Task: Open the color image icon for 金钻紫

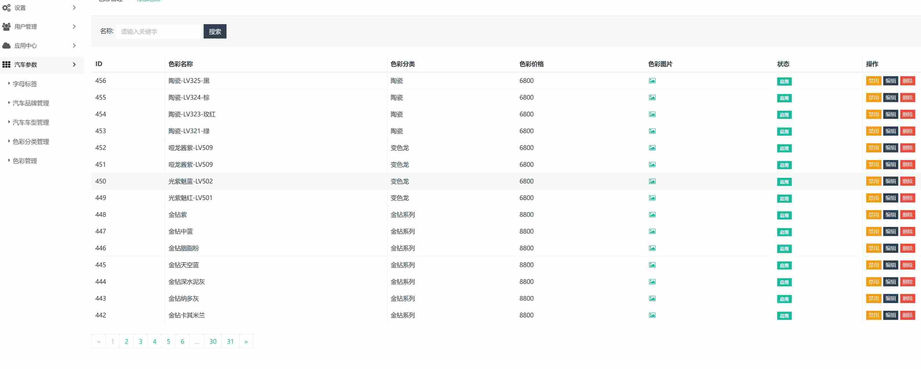Action: pyautogui.click(x=652, y=215)
